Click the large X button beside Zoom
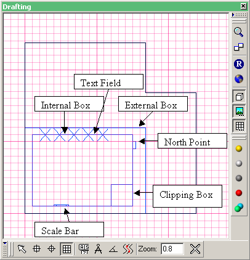The width and height of the screenshot is (250, 260). tap(195, 249)
